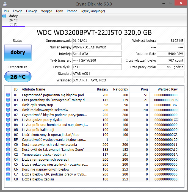Click status orb for attribute C1 row
188x192 pixels.
(8, 150)
